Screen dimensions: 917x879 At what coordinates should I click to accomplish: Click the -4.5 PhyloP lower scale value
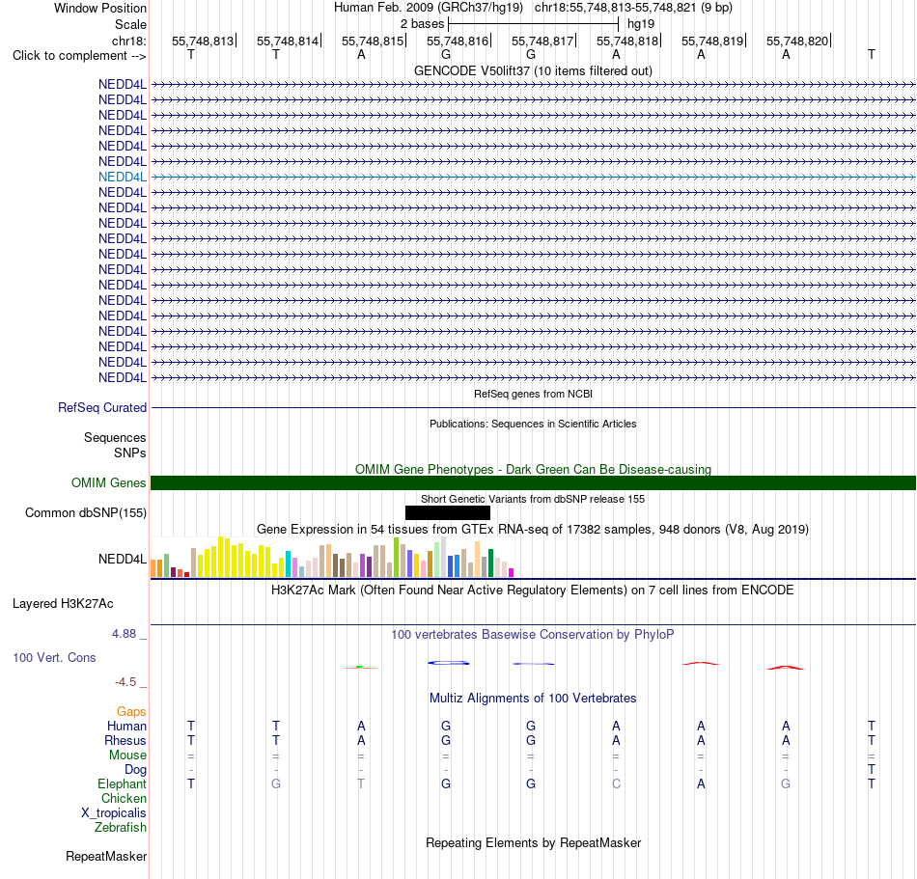125,682
